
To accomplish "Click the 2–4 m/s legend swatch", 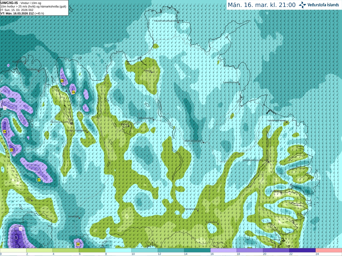I will click(40, 250).
